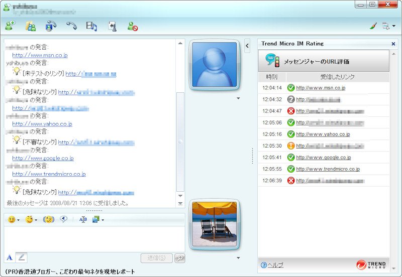Open the wink emoticon dropdown arrow

click(x=36, y=220)
